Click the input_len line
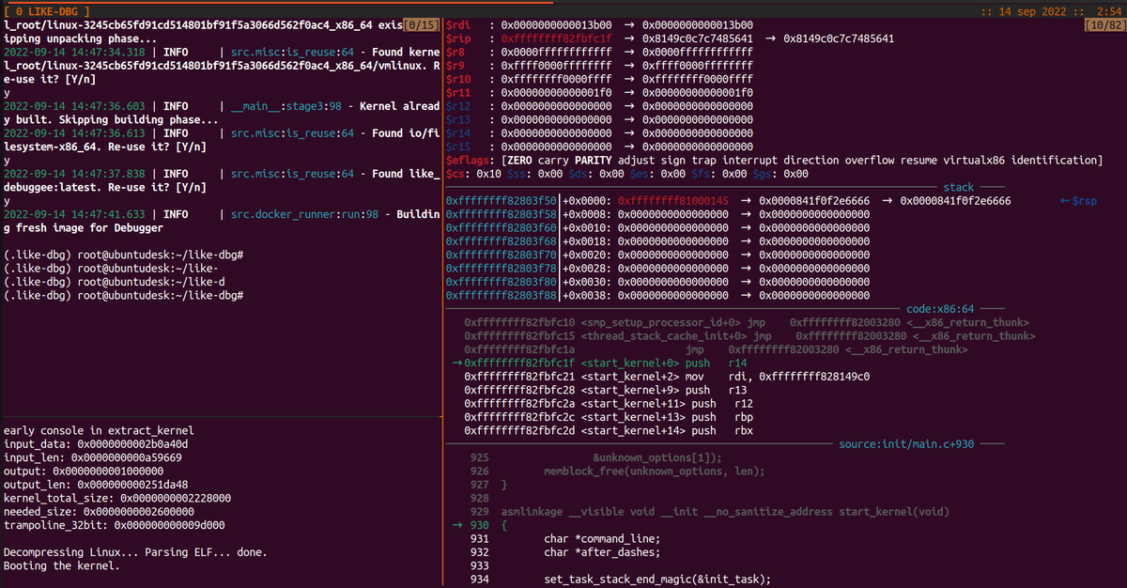 click(x=93, y=458)
